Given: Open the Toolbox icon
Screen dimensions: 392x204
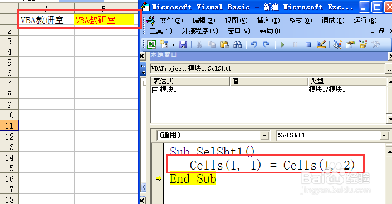Looking at the screenshot, I should 376,44.
